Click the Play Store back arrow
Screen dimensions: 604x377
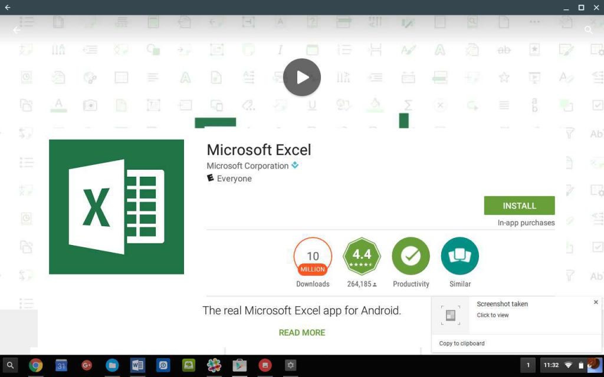[17, 30]
